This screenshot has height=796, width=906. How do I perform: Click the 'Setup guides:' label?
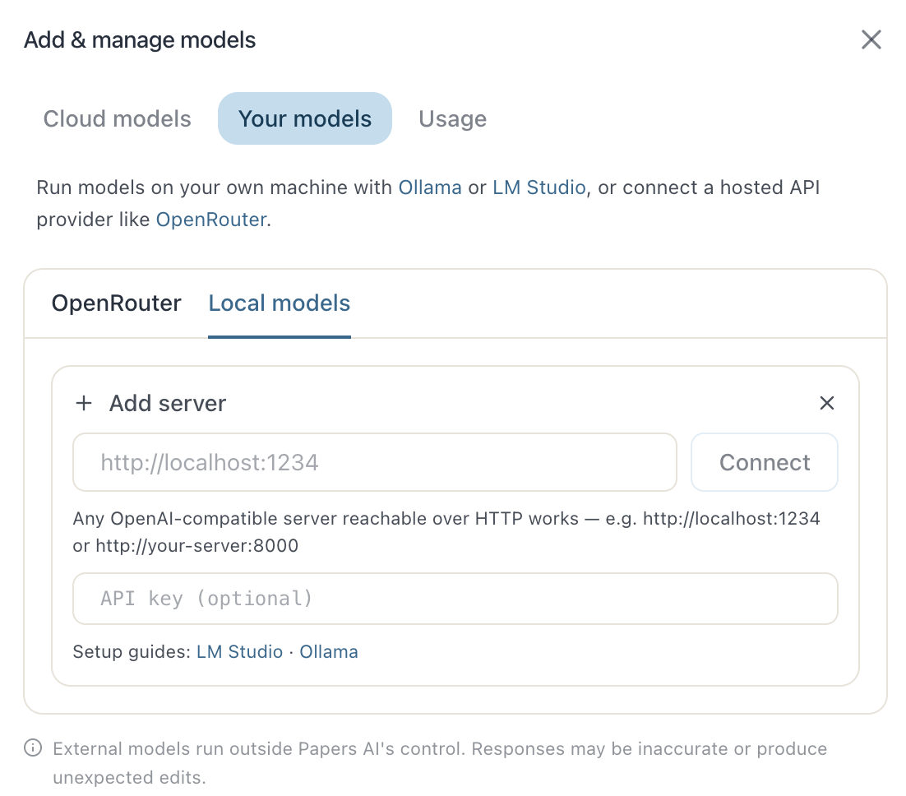click(x=132, y=652)
